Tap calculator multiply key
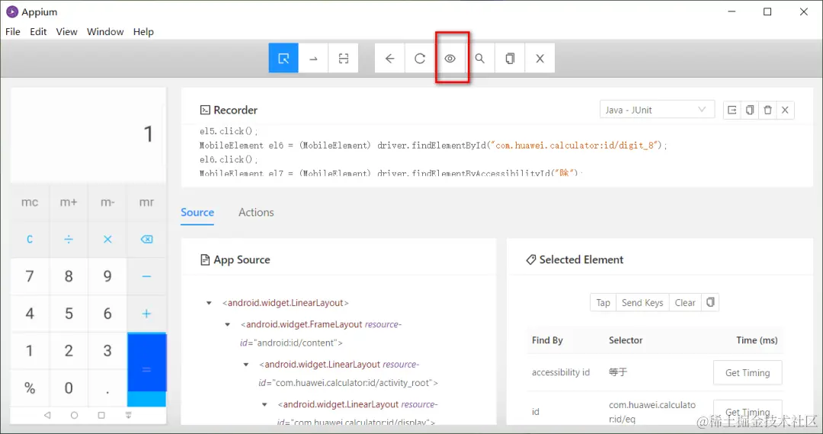 (x=107, y=240)
